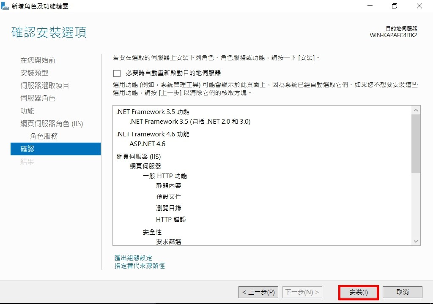The height and width of the screenshot is (304, 433).
Task: Select the 伺服器角色 step
Action: (x=38, y=98)
